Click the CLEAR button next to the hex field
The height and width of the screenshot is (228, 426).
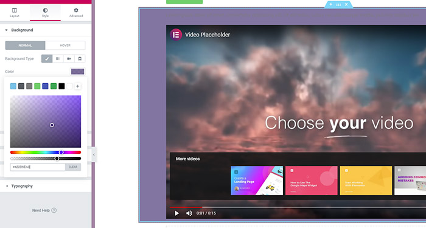(x=73, y=167)
